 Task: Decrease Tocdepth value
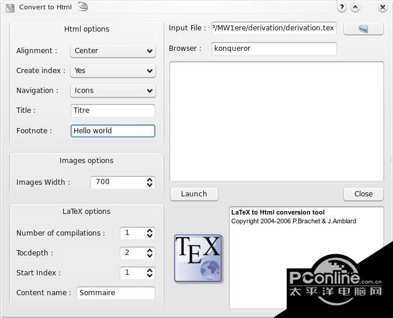(149, 256)
